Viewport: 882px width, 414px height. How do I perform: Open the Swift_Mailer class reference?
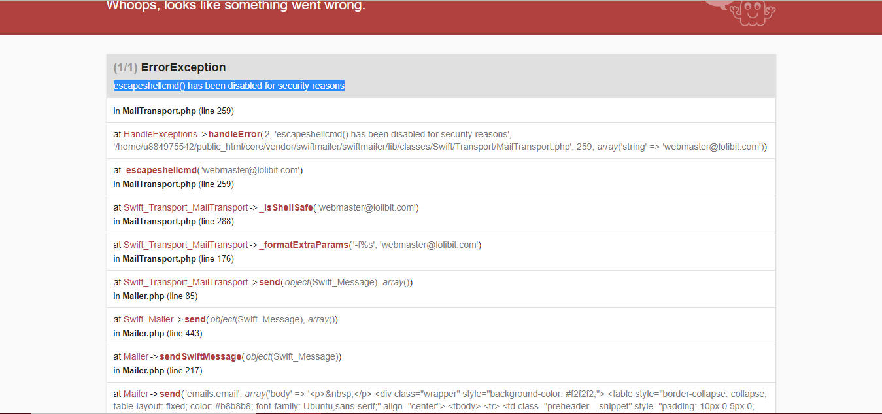coord(148,319)
